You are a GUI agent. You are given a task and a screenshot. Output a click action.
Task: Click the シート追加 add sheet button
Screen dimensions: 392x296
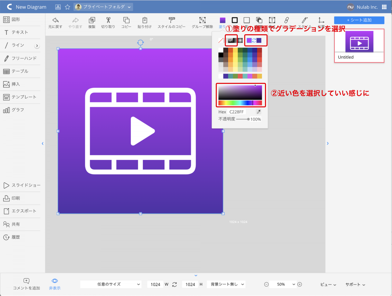[x=359, y=20]
